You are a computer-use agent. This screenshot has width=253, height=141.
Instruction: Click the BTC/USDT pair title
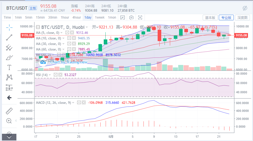point(17,8)
